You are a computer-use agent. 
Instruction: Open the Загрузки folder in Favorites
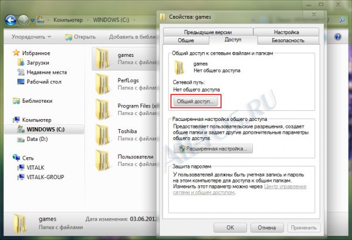(x=37, y=63)
